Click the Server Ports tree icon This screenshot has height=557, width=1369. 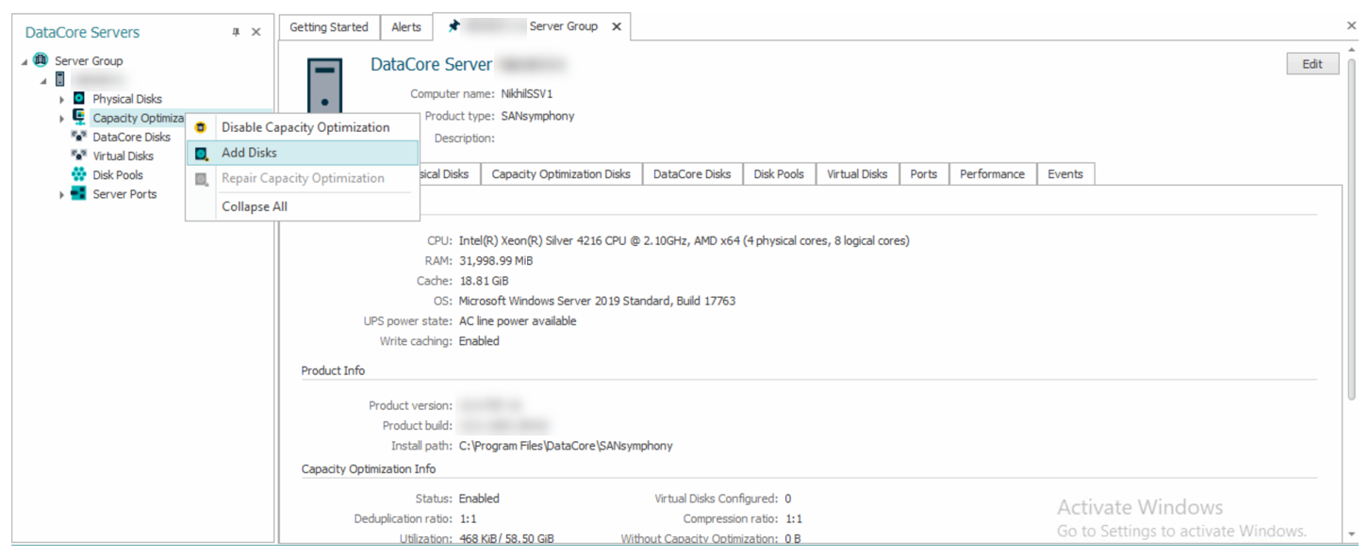click(79, 194)
